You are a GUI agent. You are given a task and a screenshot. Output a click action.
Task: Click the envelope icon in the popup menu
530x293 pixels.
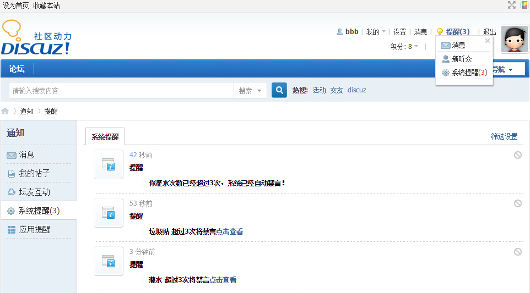(x=446, y=46)
